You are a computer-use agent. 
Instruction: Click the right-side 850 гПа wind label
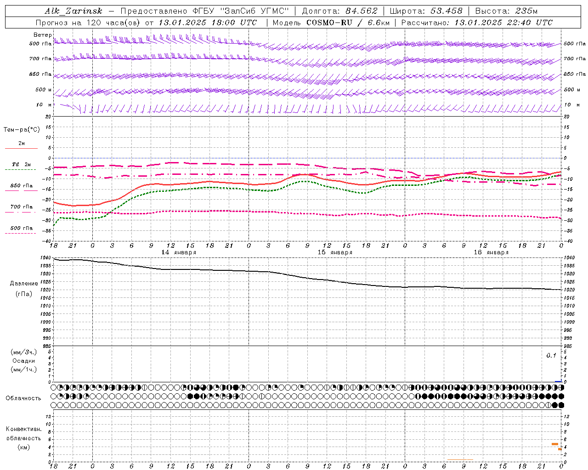point(575,74)
